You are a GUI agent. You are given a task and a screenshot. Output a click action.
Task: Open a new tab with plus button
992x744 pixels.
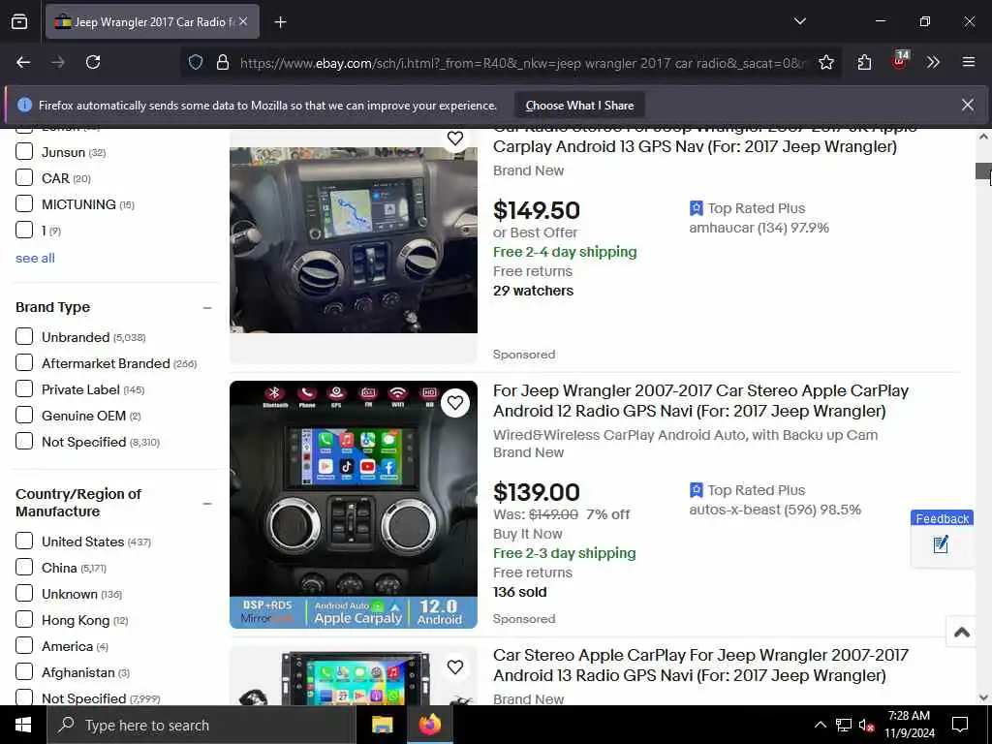click(x=280, y=22)
